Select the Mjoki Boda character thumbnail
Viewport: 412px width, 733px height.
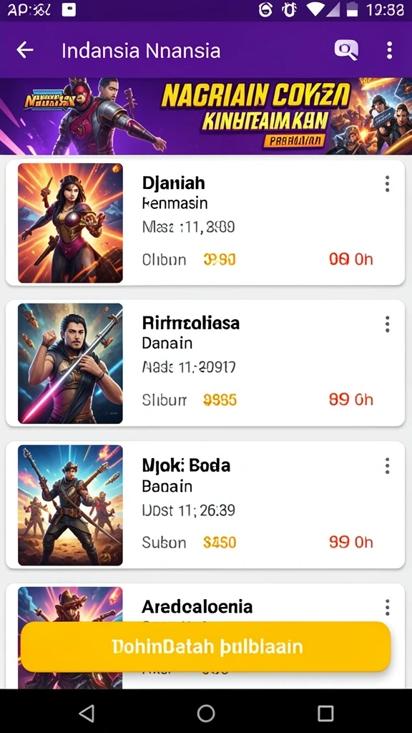coord(71,505)
